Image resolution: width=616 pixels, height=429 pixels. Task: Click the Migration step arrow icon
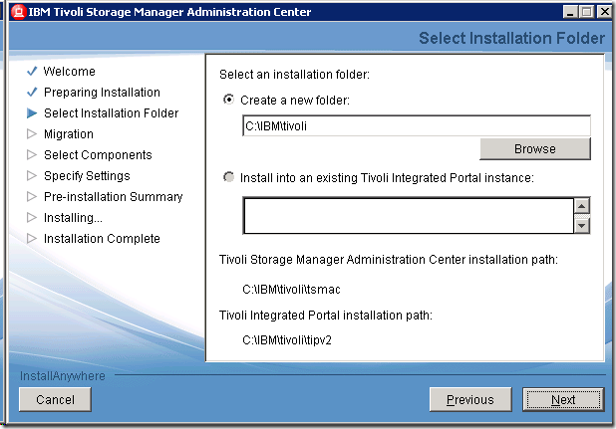pos(32,134)
